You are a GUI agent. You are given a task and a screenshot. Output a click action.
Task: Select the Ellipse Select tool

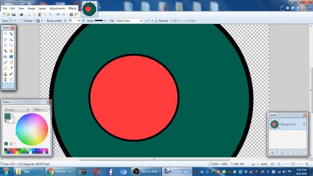click(x=5, y=45)
